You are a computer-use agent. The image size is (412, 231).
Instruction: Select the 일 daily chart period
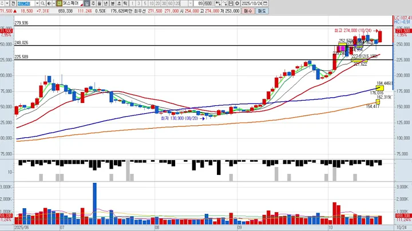pyautogui.click(x=87, y=3)
